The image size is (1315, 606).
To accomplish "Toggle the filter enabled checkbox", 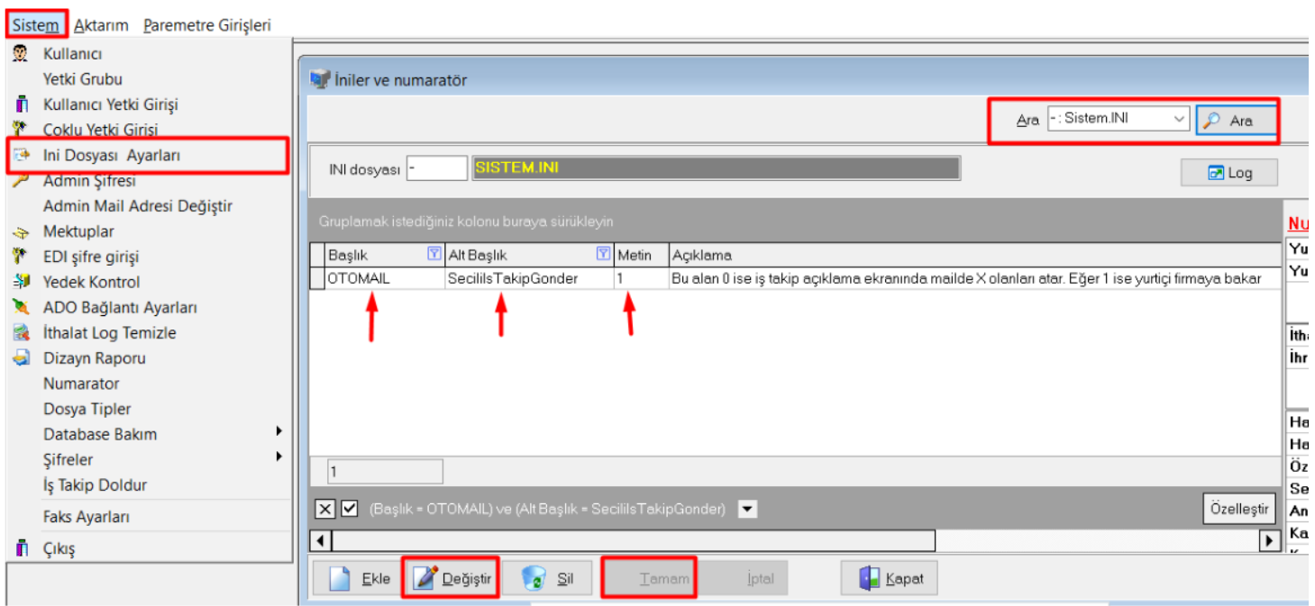I will 350,510.
